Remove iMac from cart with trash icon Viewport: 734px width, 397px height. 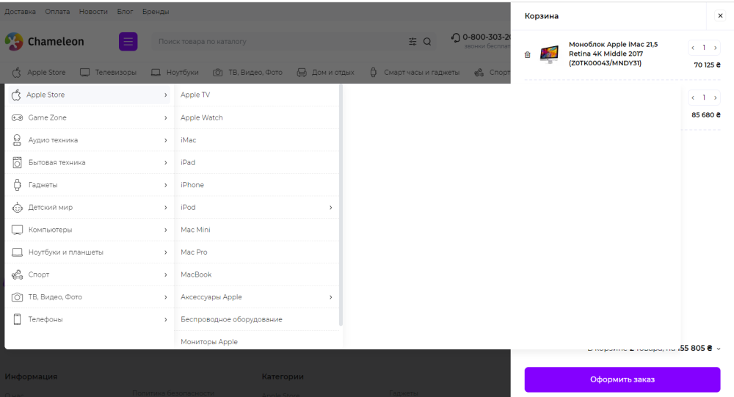click(528, 55)
